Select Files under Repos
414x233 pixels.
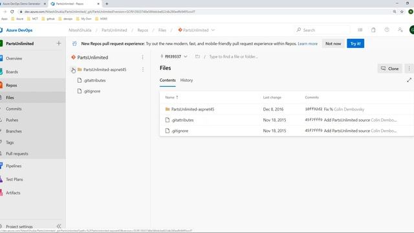click(10, 98)
